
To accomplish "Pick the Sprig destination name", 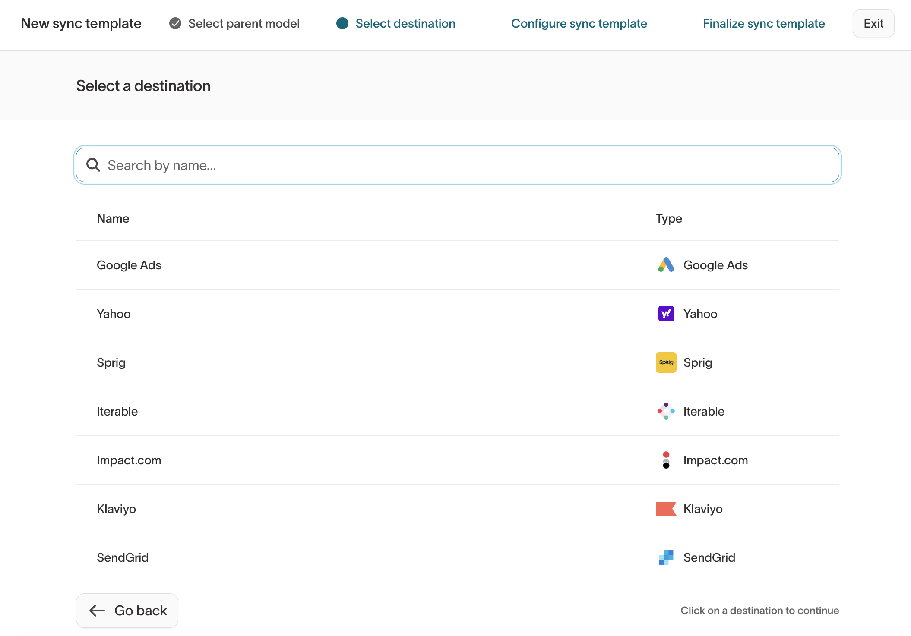I will tap(111, 362).
